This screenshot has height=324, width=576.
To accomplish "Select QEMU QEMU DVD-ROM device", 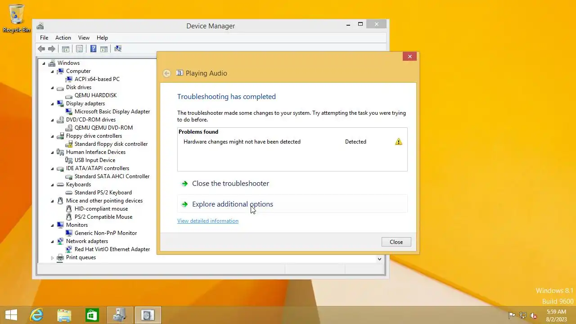I will click(103, 128).
